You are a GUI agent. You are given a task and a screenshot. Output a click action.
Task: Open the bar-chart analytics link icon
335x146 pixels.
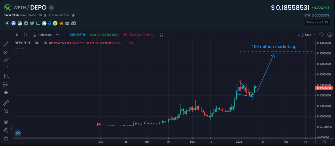point(20,23)
